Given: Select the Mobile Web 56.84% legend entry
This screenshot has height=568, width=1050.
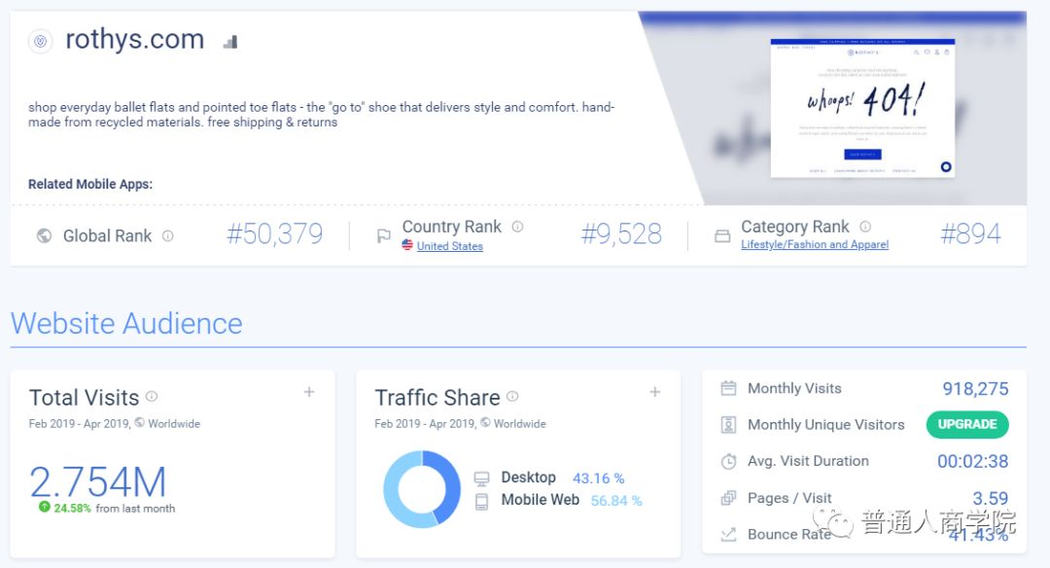Looking at the screenshot, I should click(x=558, y=500).
